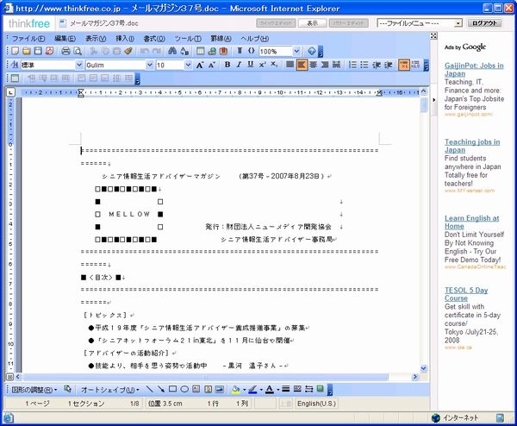Open the Gulim font name dropdown

point(150,65)
